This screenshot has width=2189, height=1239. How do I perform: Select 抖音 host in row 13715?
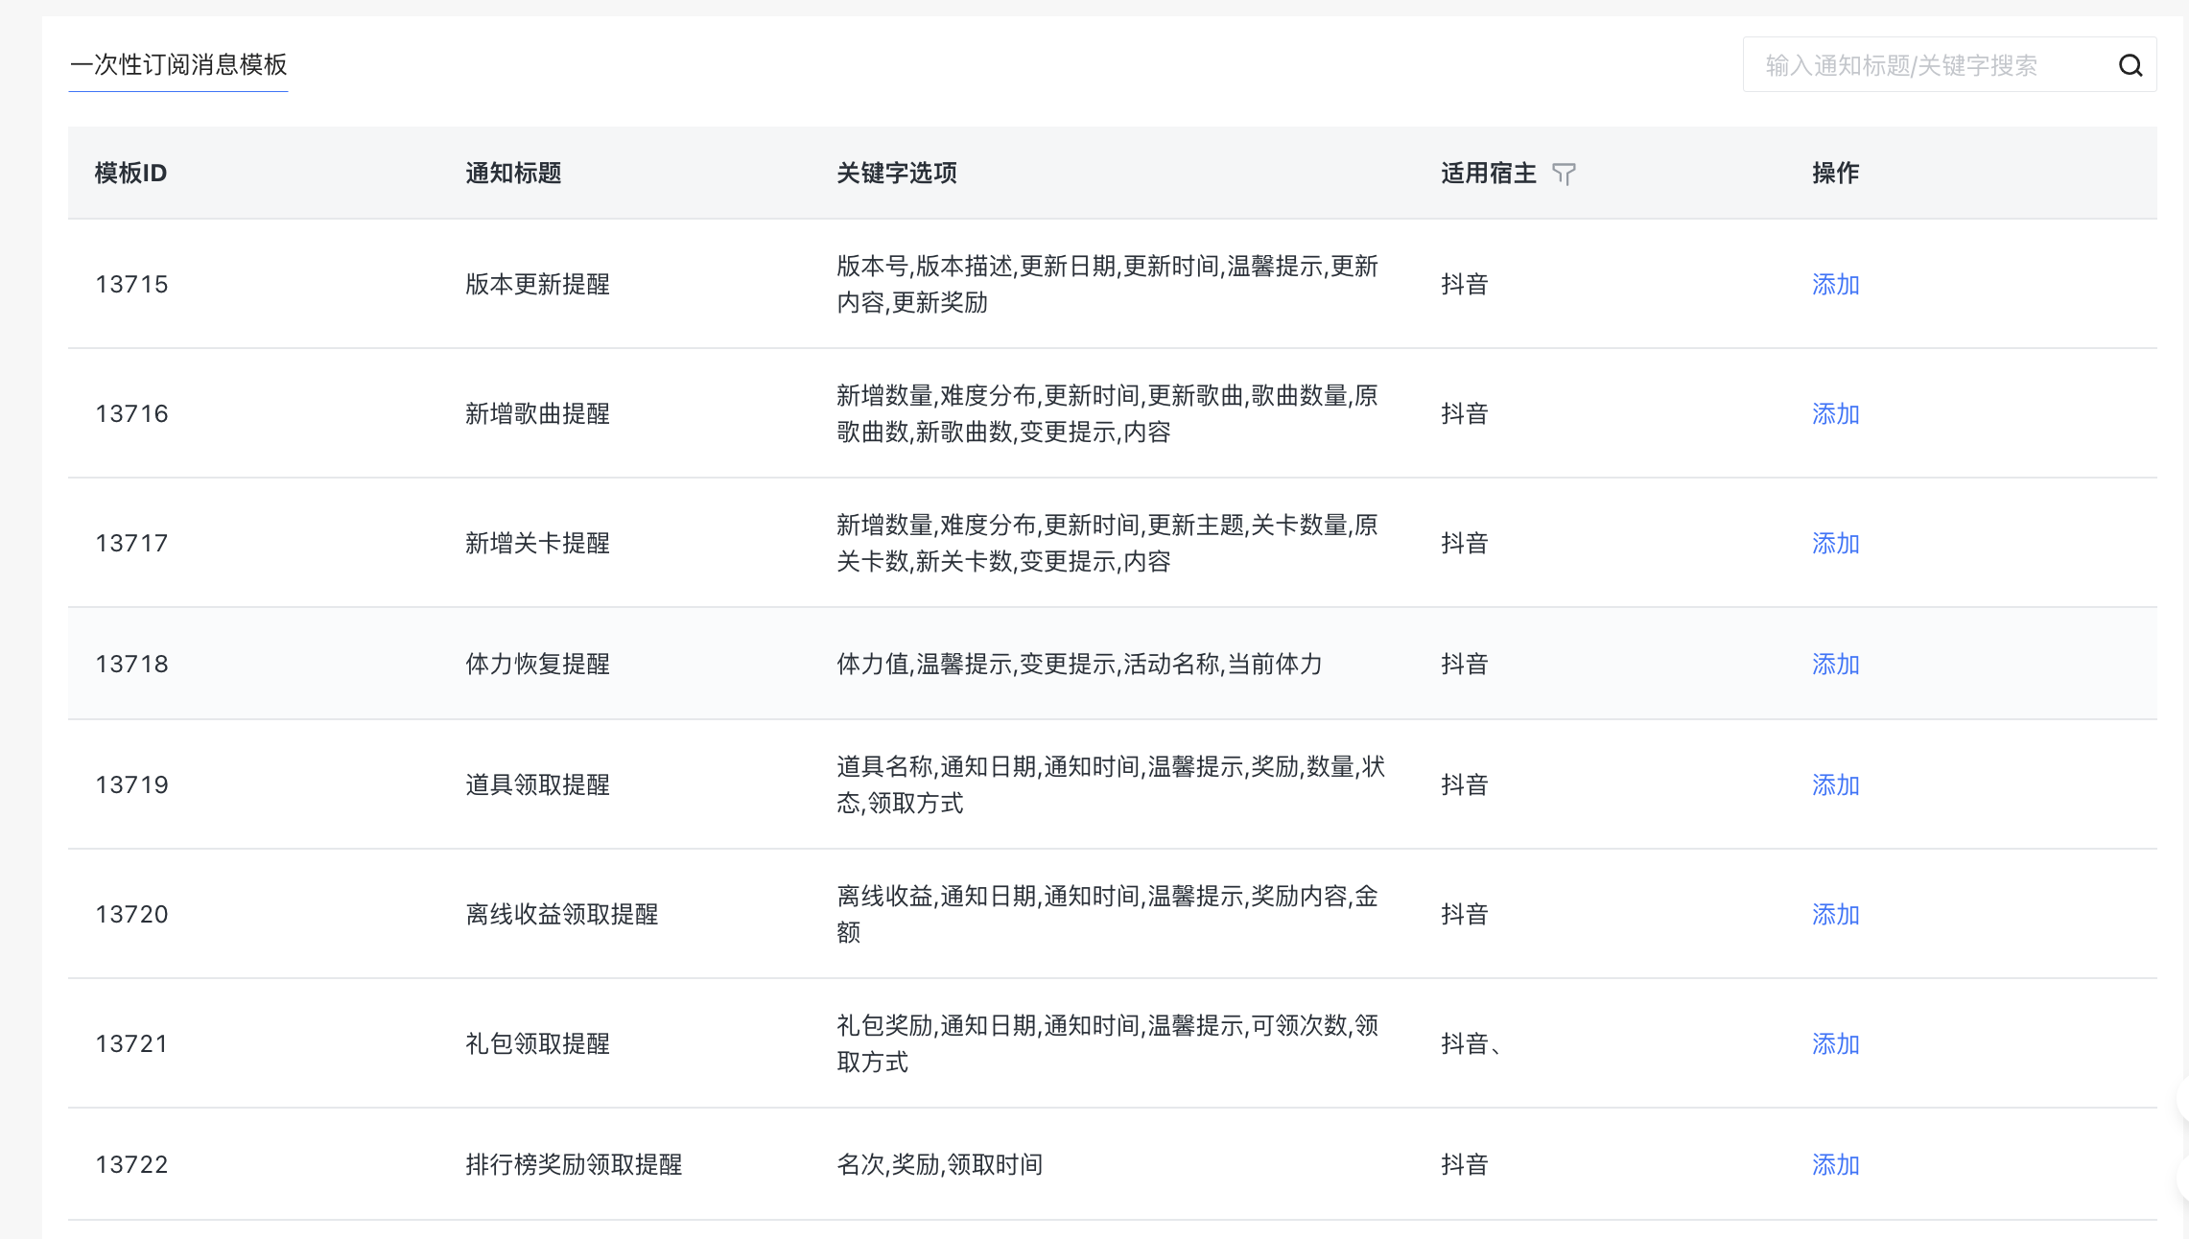pyautogui.click(x=1465, y=284)
